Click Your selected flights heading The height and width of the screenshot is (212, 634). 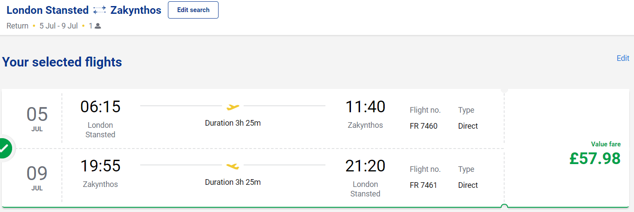coord(62,62)
